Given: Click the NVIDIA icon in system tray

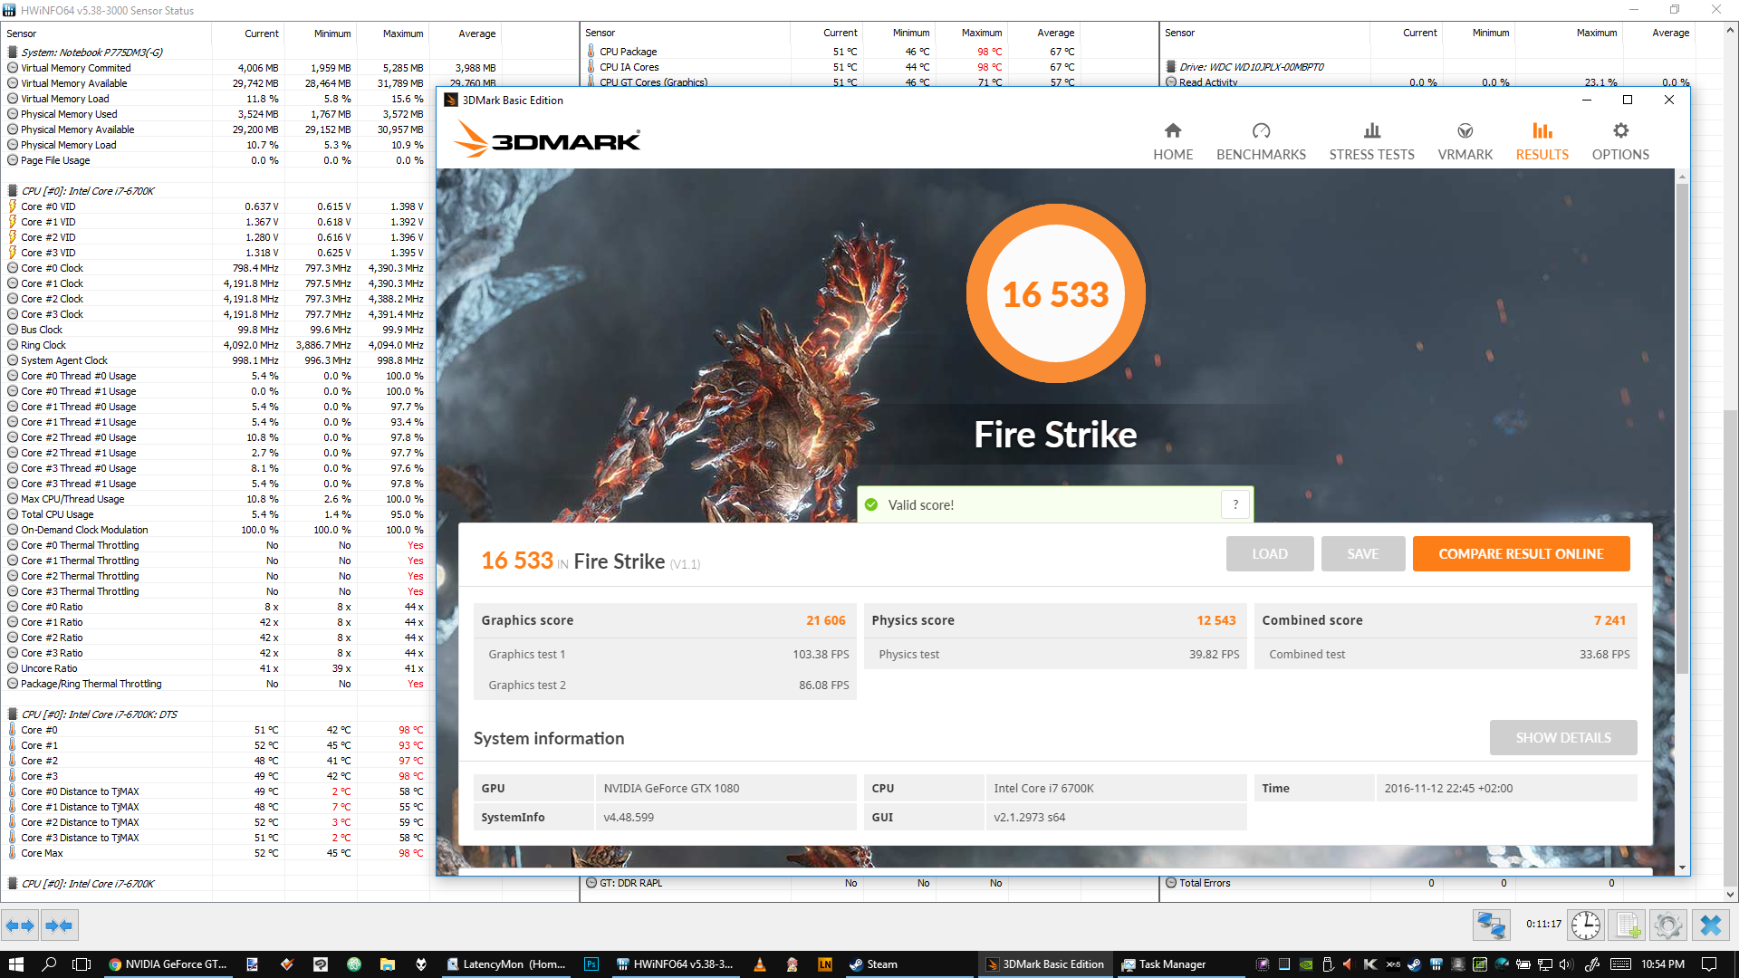Looking at the screenshot, I should coord(1306,964).
